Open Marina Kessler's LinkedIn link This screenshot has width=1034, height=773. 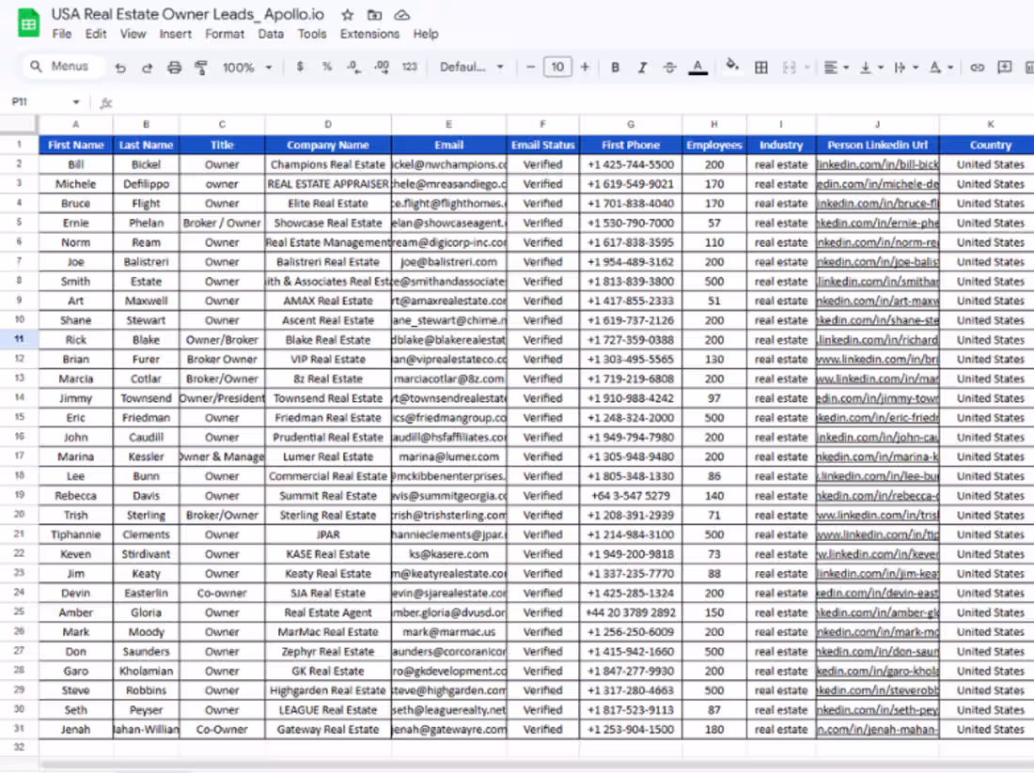tap(878, 456)
